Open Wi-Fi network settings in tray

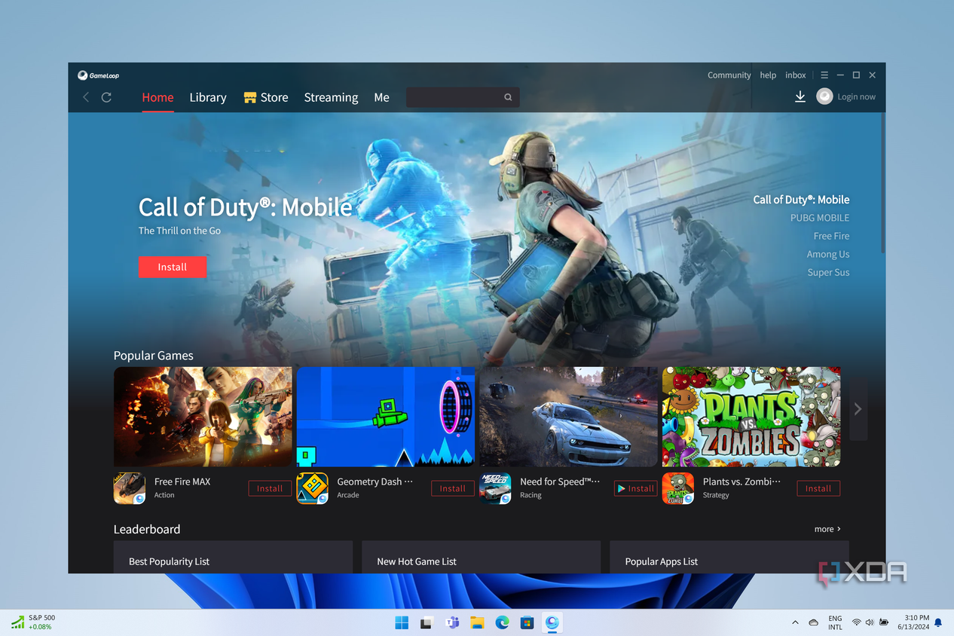point(857,622)
